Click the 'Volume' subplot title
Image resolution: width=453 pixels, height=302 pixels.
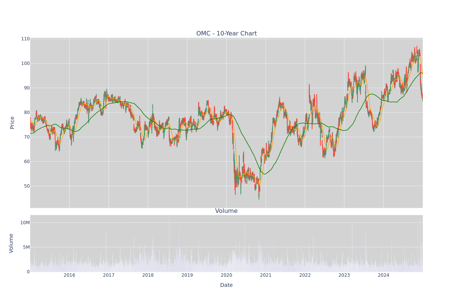pyautogui.click(x=226, y=211)
